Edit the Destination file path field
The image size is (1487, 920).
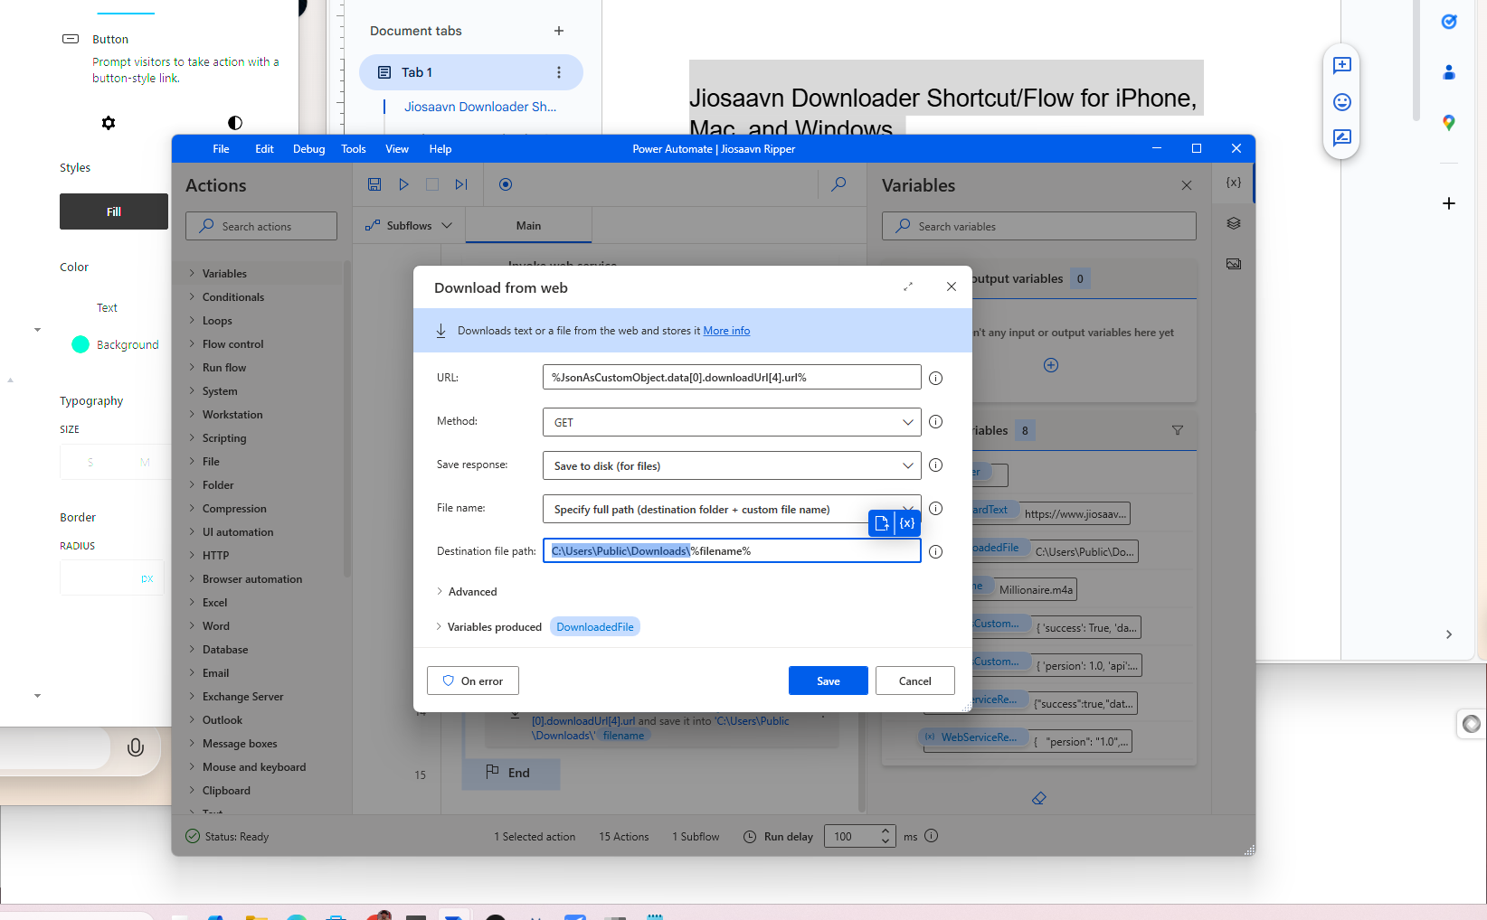pos(731,550)
